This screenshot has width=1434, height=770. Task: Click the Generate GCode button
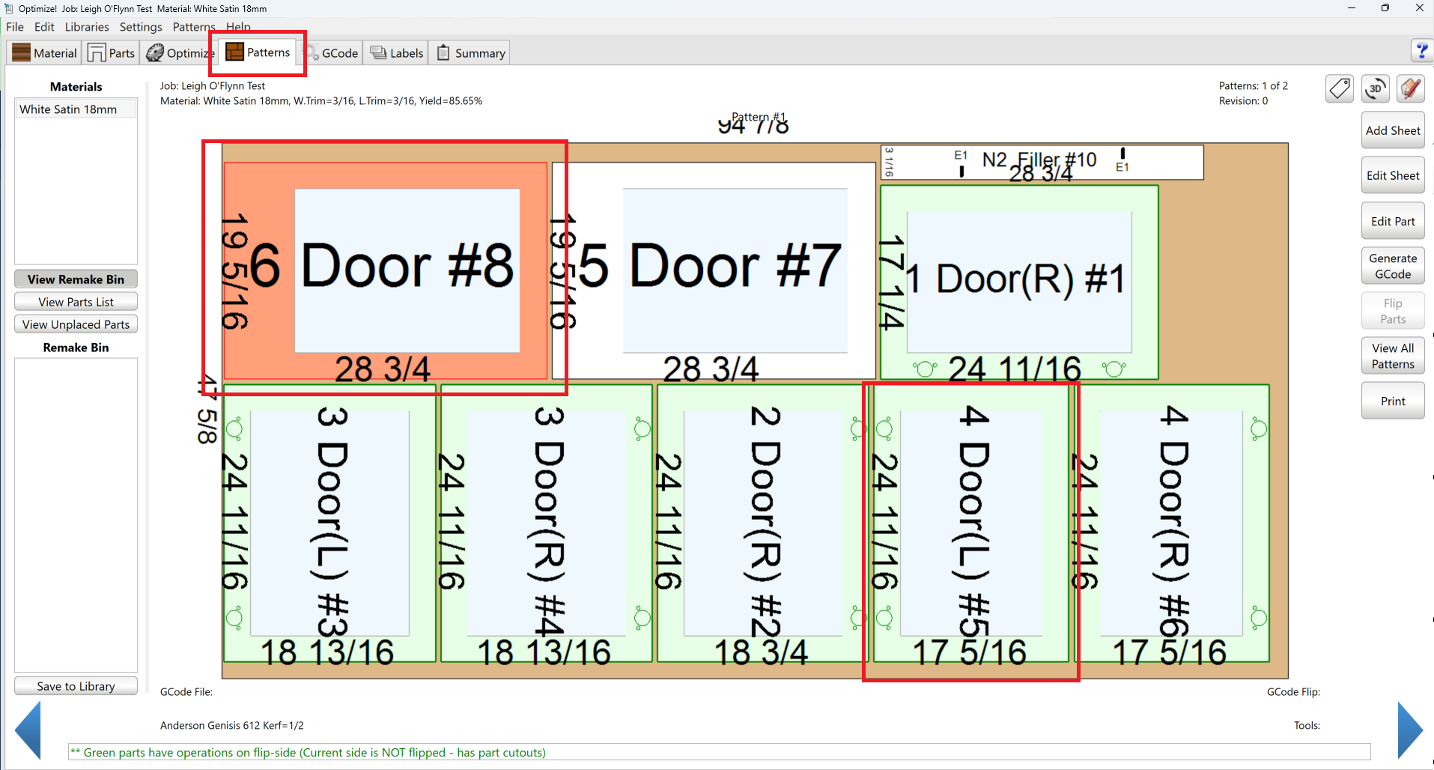(1392, 266)
